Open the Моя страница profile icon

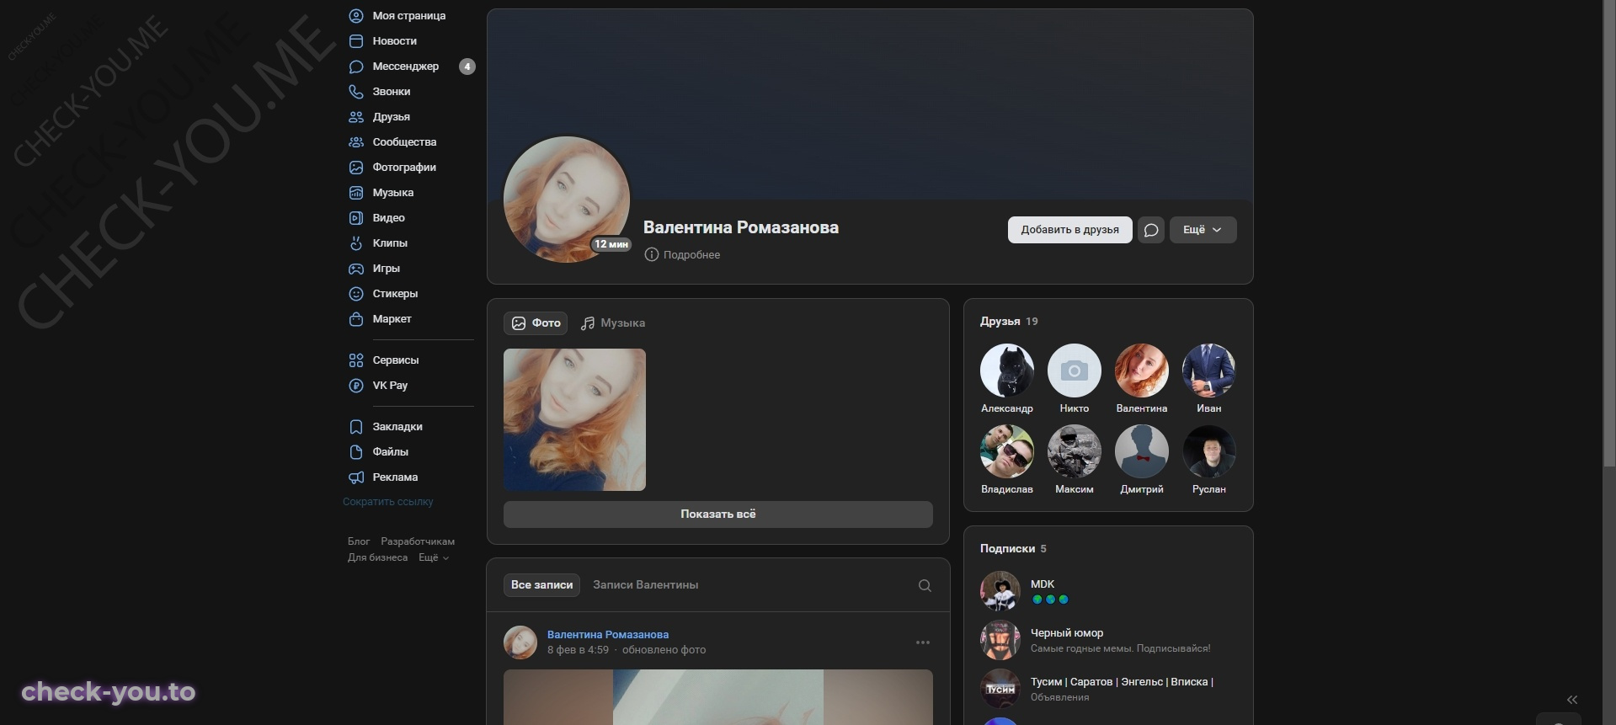point(356,16)
